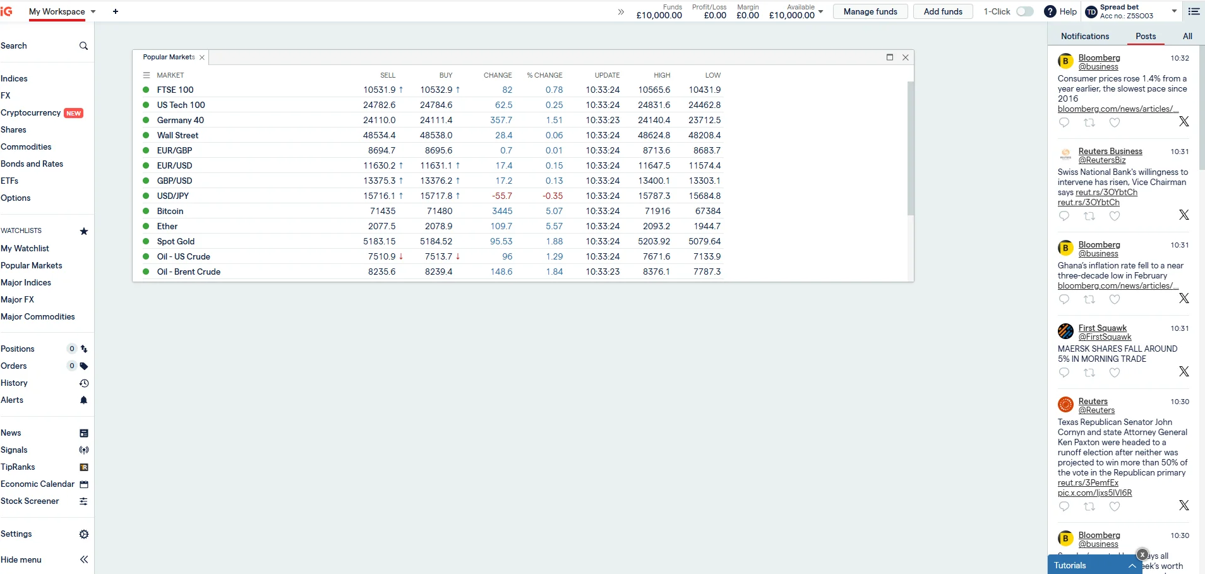This screenshot has width=1205, height=574.
Task: Switch to the Notifications tab
Action: [1086, 36]
